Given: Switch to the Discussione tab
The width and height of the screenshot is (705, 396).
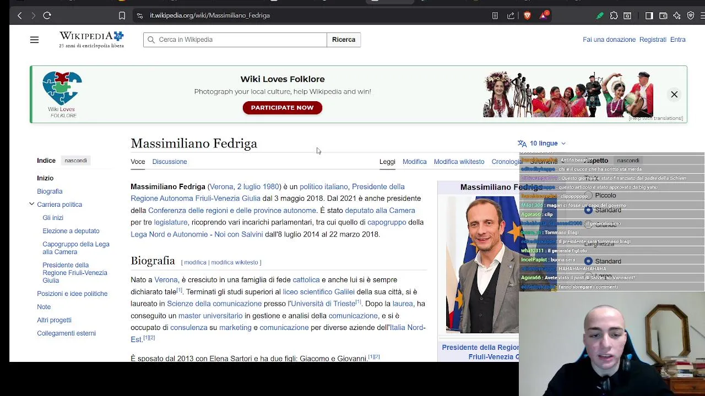Looking at the screenshot, I should 170,162.
